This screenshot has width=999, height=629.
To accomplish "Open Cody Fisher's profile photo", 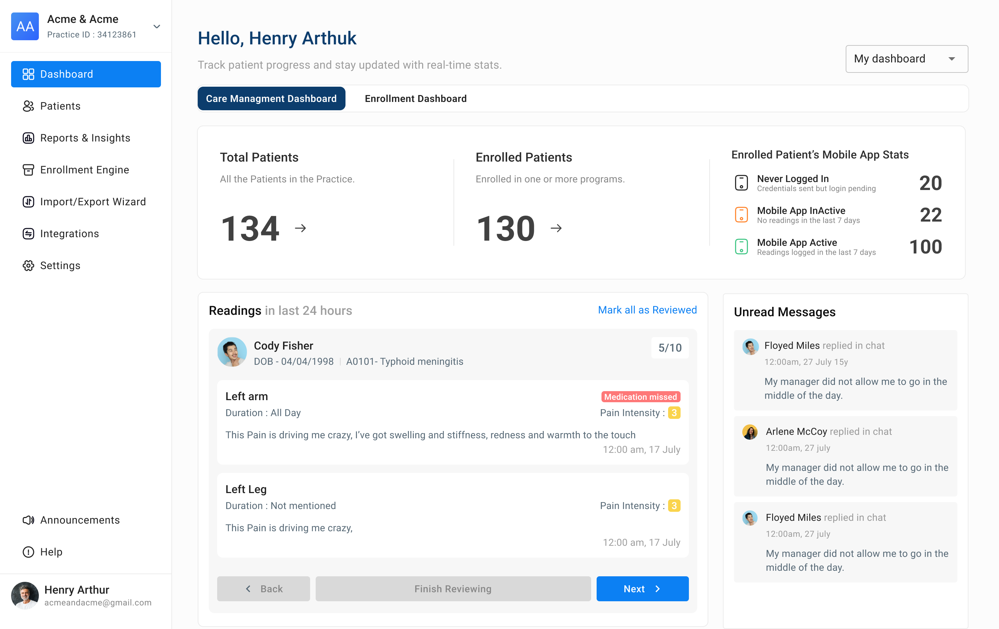I will (232, 352).
